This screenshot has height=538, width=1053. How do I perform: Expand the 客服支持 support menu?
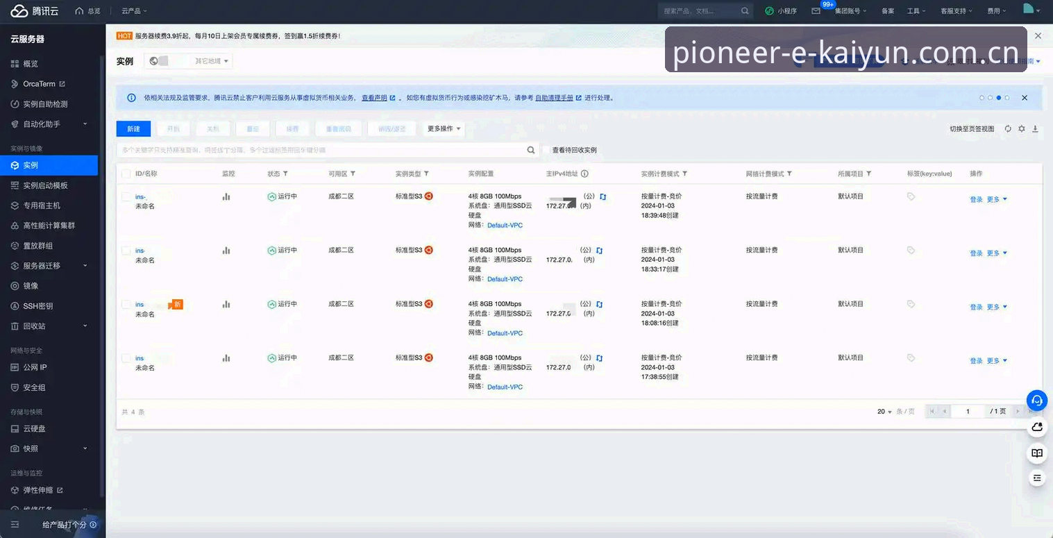(x=957, y=11)
